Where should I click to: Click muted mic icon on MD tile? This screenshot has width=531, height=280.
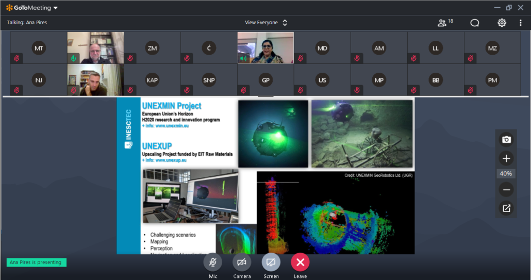(x=300, y=58)
